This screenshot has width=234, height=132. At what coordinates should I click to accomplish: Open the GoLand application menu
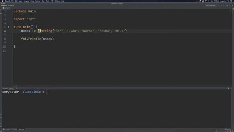(x=7, y=1)
